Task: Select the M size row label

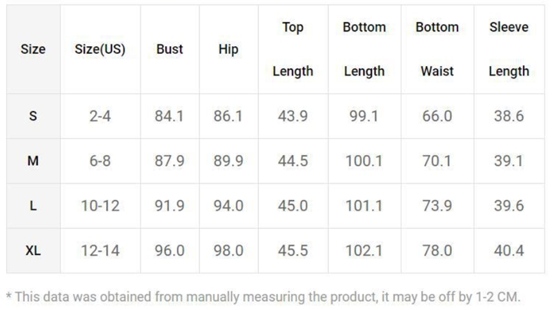Action: pos(33,161)
